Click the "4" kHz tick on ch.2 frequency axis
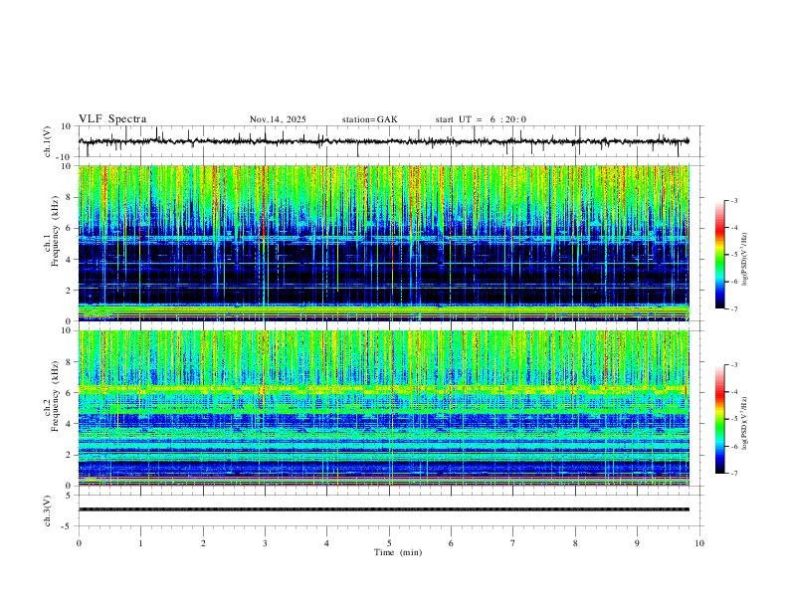The width and height of the screenshot is (788, 609). [70, 424]
